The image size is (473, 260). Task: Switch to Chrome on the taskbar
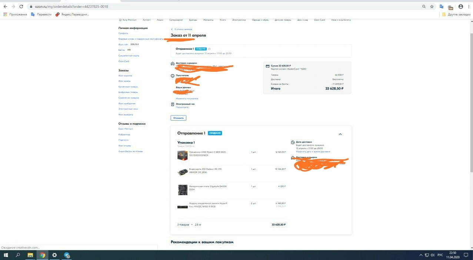pyautogui.click(x=43, y=255)
